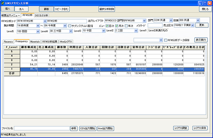Screen dimensions: 213x138
Task: Click the その他売上合計 column header
Action: pos(194,47)
